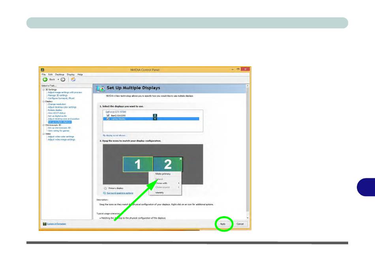The width and height of the screenshot is (375, 264).
Task: Open the Desktop menu
Action: click(60, 74)
